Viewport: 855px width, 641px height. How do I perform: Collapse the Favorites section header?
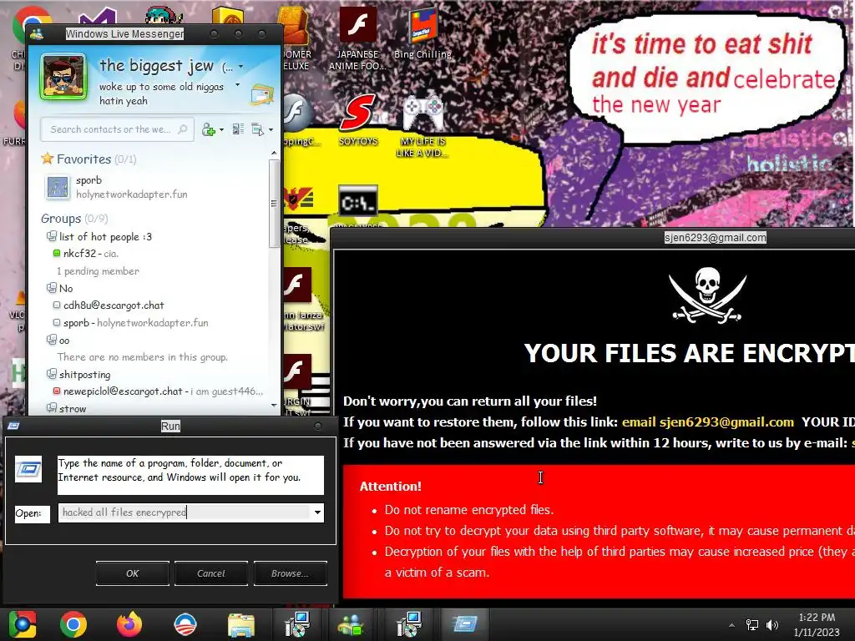click(x=89, y=159)
